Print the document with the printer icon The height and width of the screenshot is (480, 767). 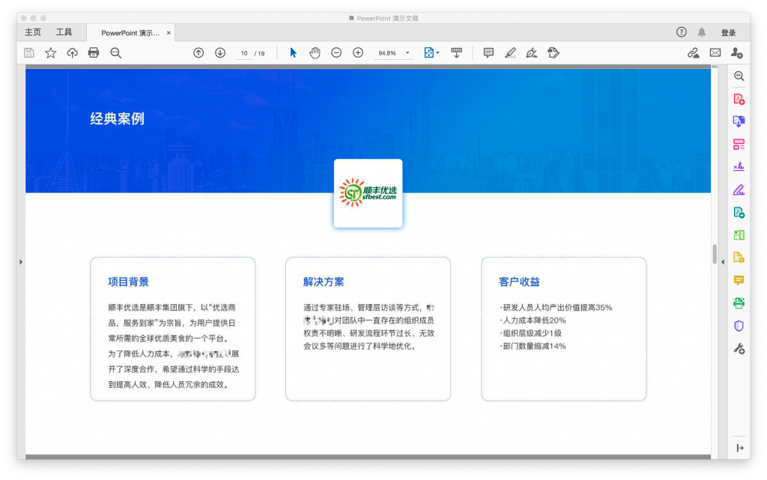[x=94, y=52]
